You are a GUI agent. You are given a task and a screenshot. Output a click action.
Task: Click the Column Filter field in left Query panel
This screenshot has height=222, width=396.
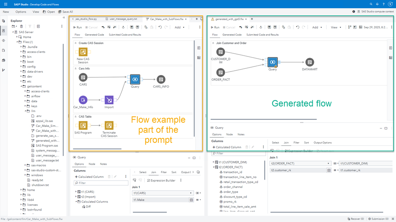(x=101, y=183)
